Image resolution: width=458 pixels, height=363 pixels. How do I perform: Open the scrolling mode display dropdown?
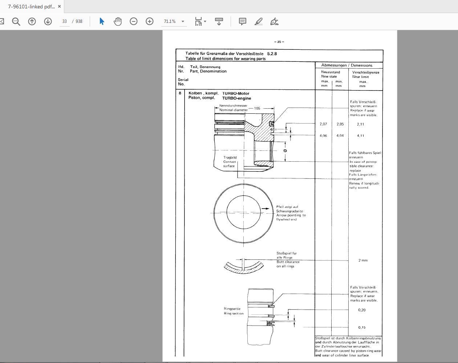pyautogui.click(x=218, y=21)
